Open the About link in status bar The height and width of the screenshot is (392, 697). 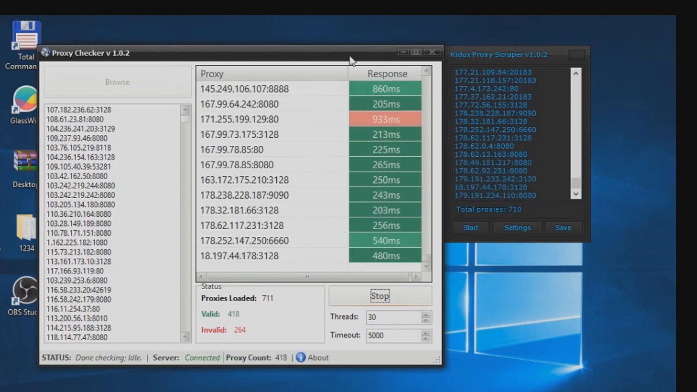tap(318, 358)
